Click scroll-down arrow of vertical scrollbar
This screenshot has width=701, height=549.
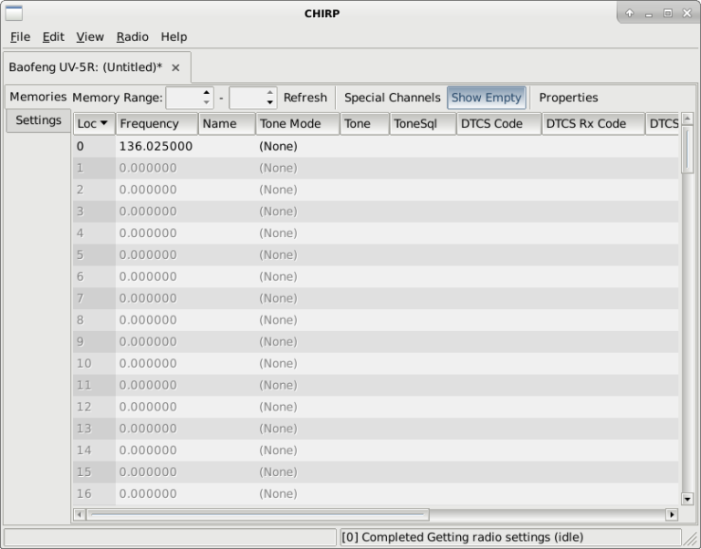coord(687,499)
